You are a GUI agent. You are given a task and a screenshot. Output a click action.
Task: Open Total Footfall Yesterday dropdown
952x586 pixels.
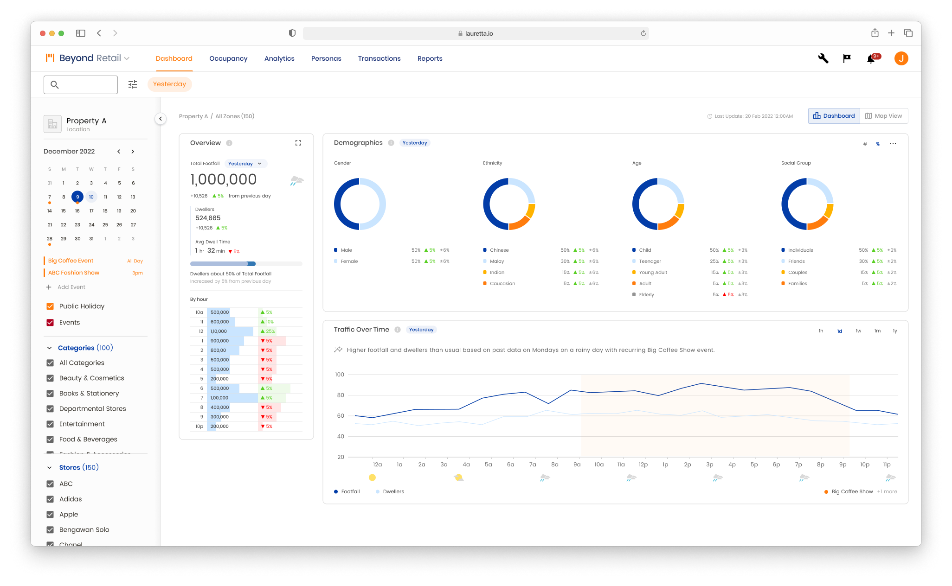[x=245, y=164]
